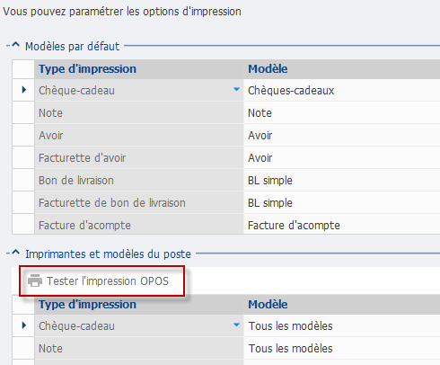Click row arrow beside lower Chèque-cadeau row
This screenshot has width=440, height=365.
tap(24, 325)
